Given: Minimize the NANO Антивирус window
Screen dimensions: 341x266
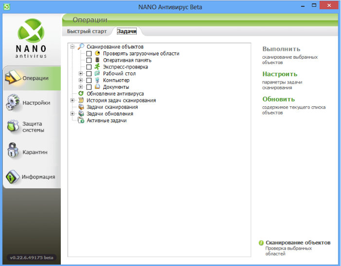Looking at the screenshot, I should pos(303,6).
